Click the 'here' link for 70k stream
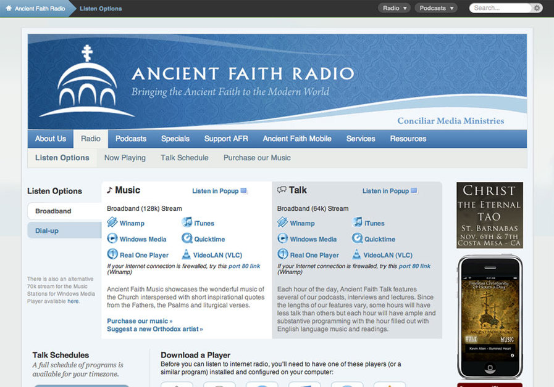The height and width of the screenshot is (387, 554). 73,301
